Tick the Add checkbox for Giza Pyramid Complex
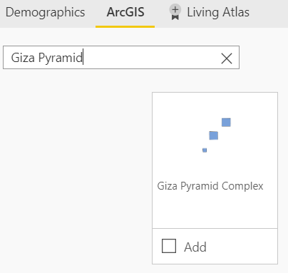288x273 pixels. pyautogui.click(x=169, y=246)
